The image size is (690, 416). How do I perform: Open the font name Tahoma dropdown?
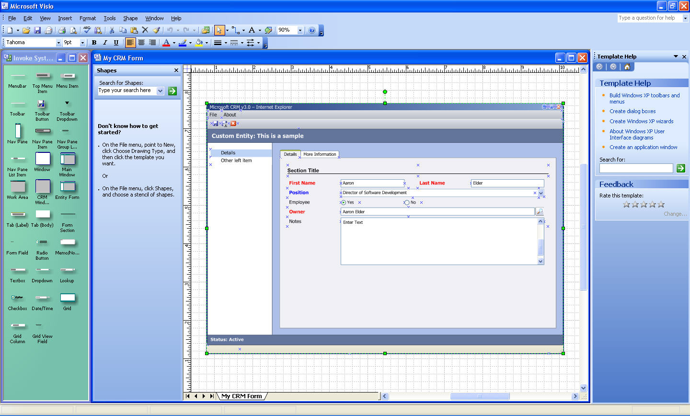58,43
